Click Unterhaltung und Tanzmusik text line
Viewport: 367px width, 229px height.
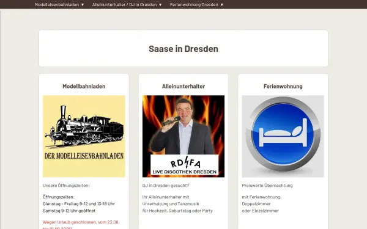[171, 204]
